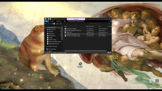This screenshot has height=91, width=162.
Task: Click the Unification_Campaign folder icon
Action: tap(65, 29)
